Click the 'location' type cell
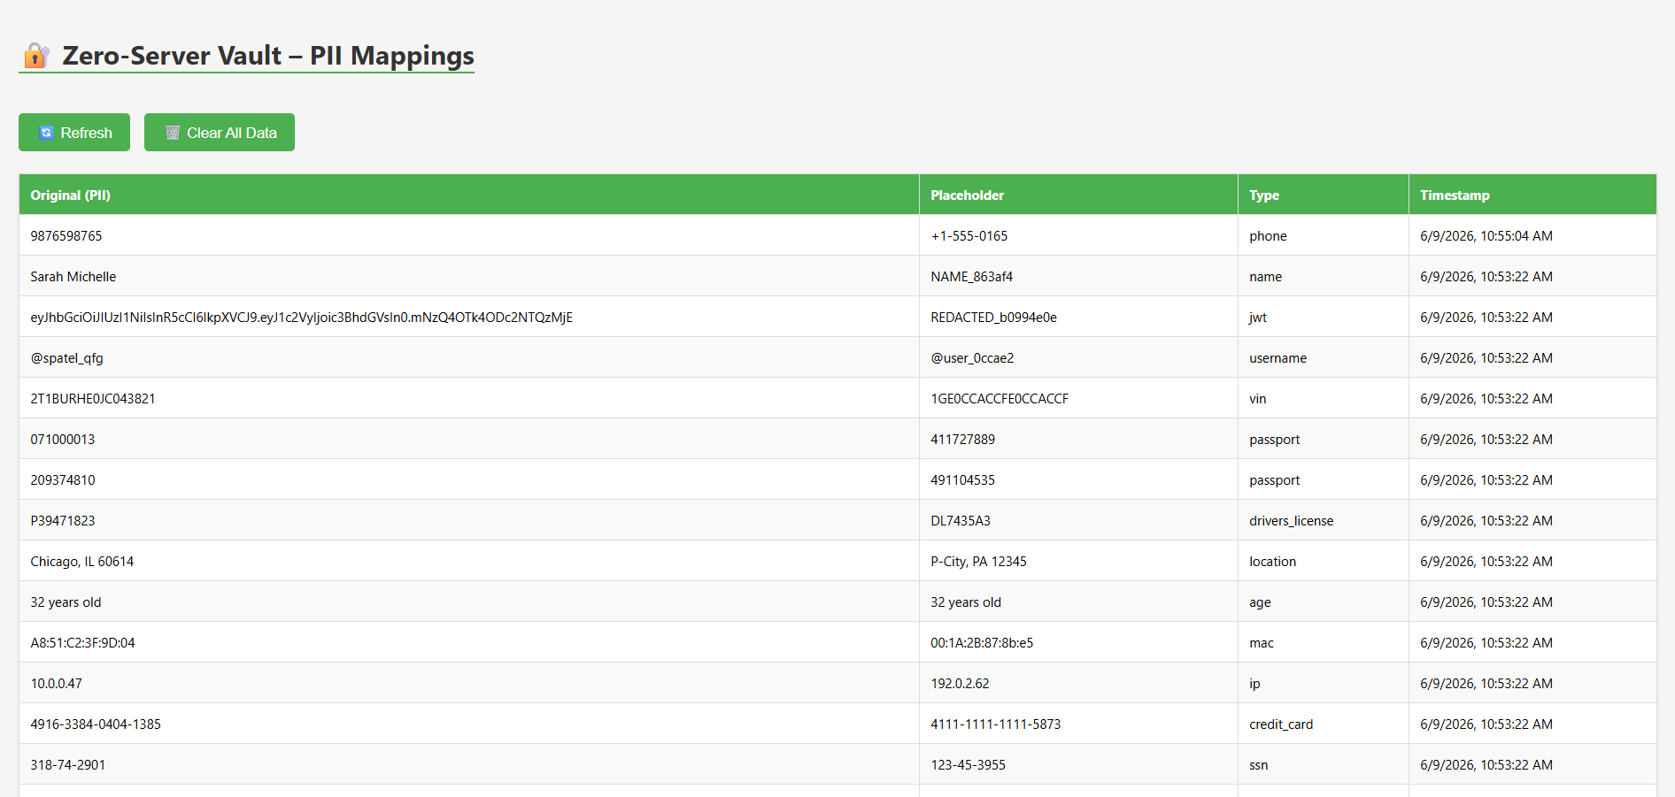The image size is (1675, 797). 1324,562
